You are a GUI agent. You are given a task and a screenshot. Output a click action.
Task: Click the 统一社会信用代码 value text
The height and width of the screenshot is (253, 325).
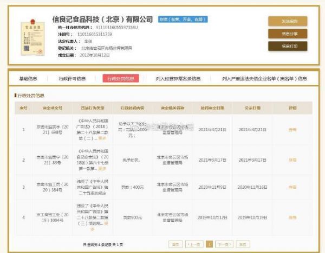(116, 28)
